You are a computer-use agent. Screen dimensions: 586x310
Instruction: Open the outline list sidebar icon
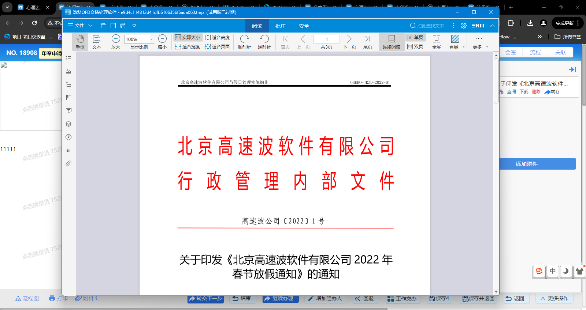click(x=68, y=58)
